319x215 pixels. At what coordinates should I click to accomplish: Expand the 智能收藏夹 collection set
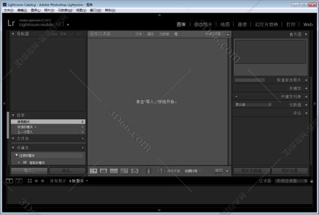[x=19, y=163]
